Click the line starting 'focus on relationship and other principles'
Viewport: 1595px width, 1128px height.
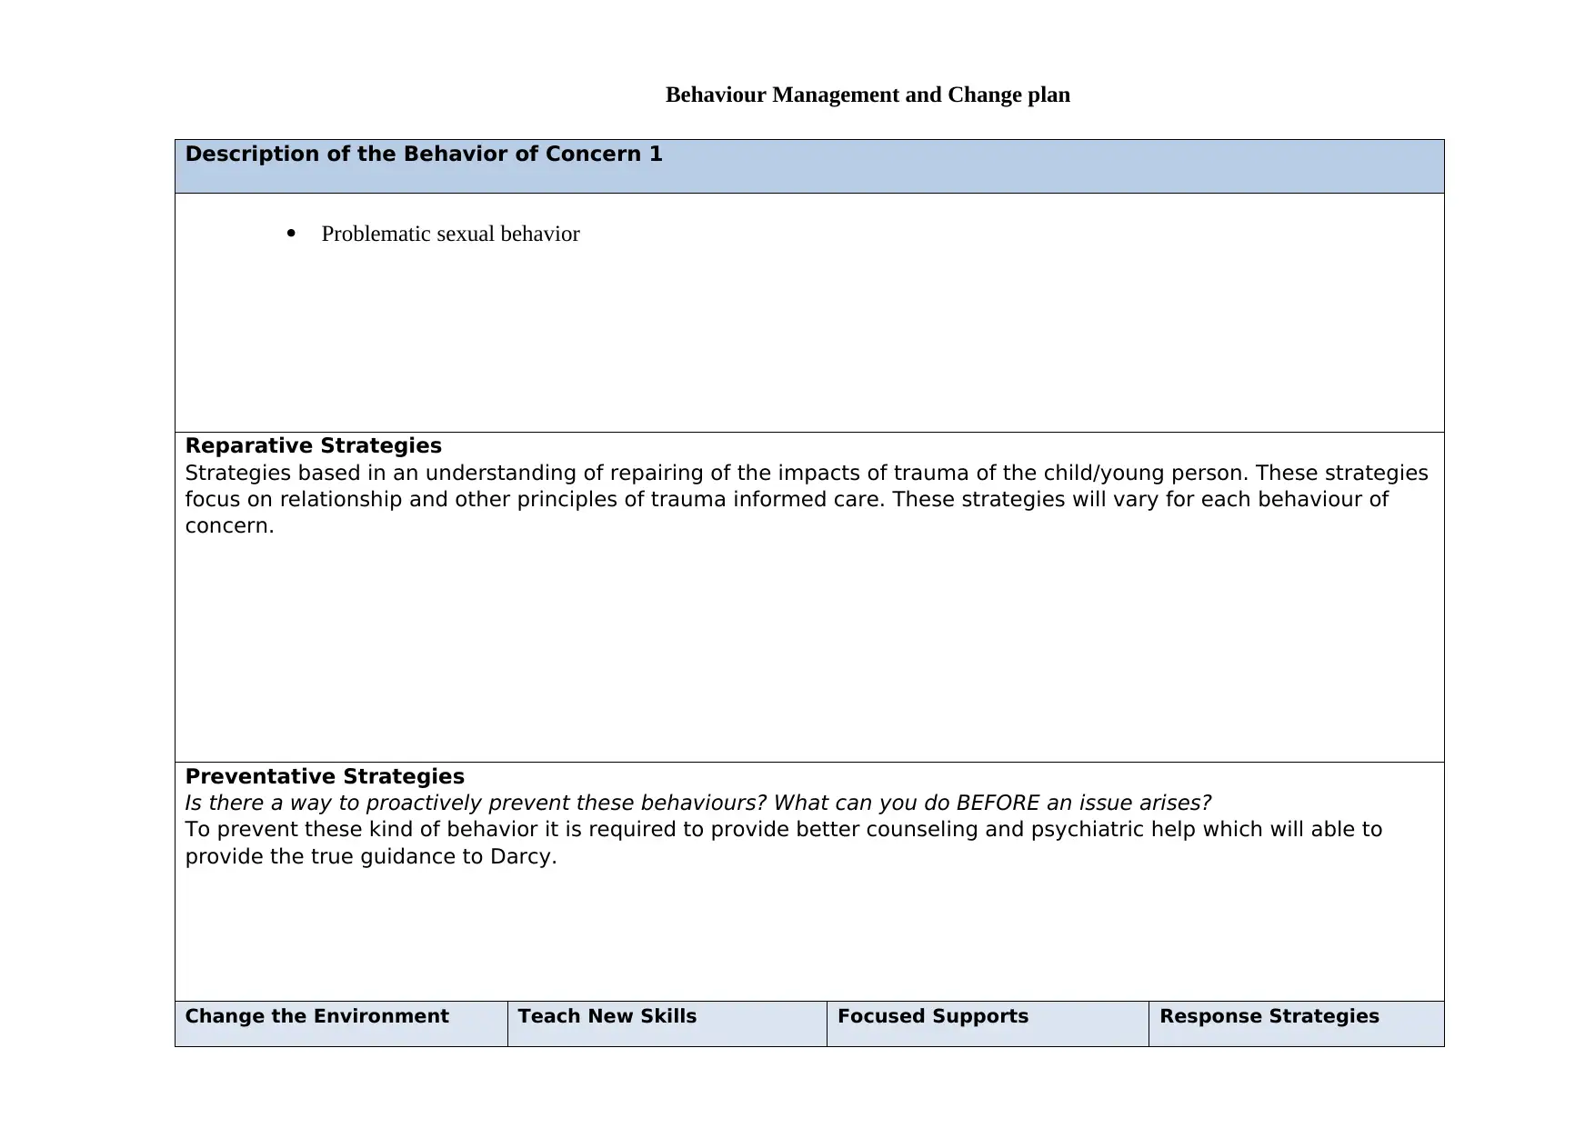click(x=787, y=499)
